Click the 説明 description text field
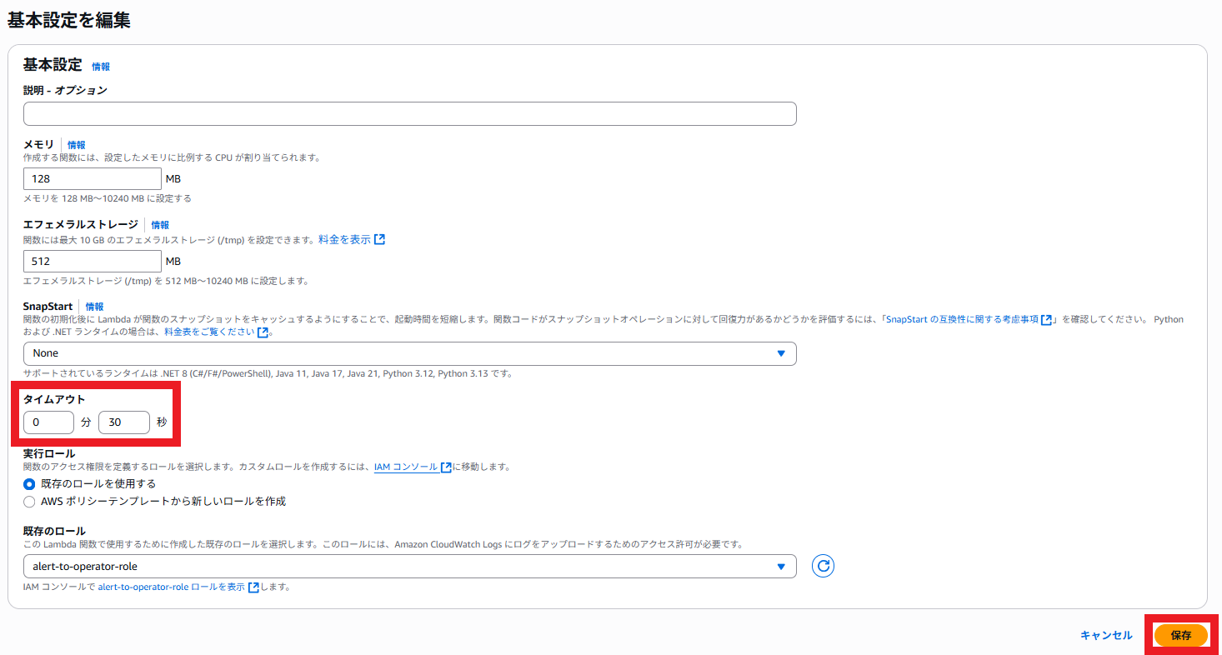The height and width of the screenshot is (655, 1222). [x=409, y=114]
